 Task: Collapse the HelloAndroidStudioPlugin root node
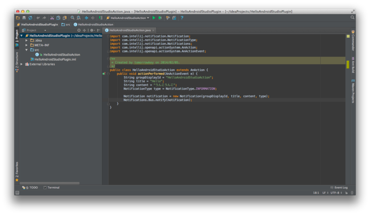pos(21,36)
